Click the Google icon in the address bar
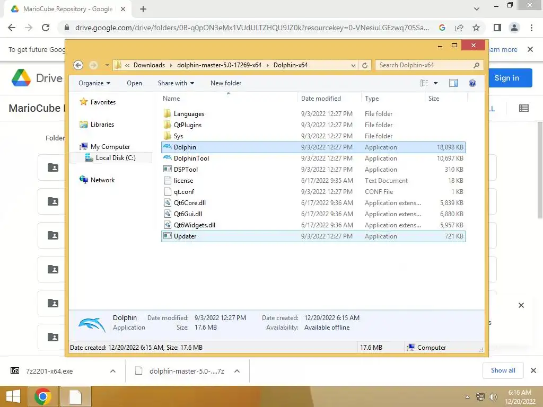This screenshot has width=543, height=407. [x=442, y=28]
